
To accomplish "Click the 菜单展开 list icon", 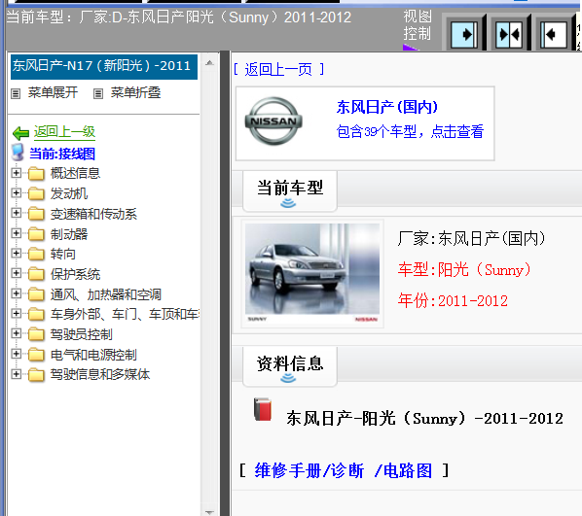I will pos(16,93).
